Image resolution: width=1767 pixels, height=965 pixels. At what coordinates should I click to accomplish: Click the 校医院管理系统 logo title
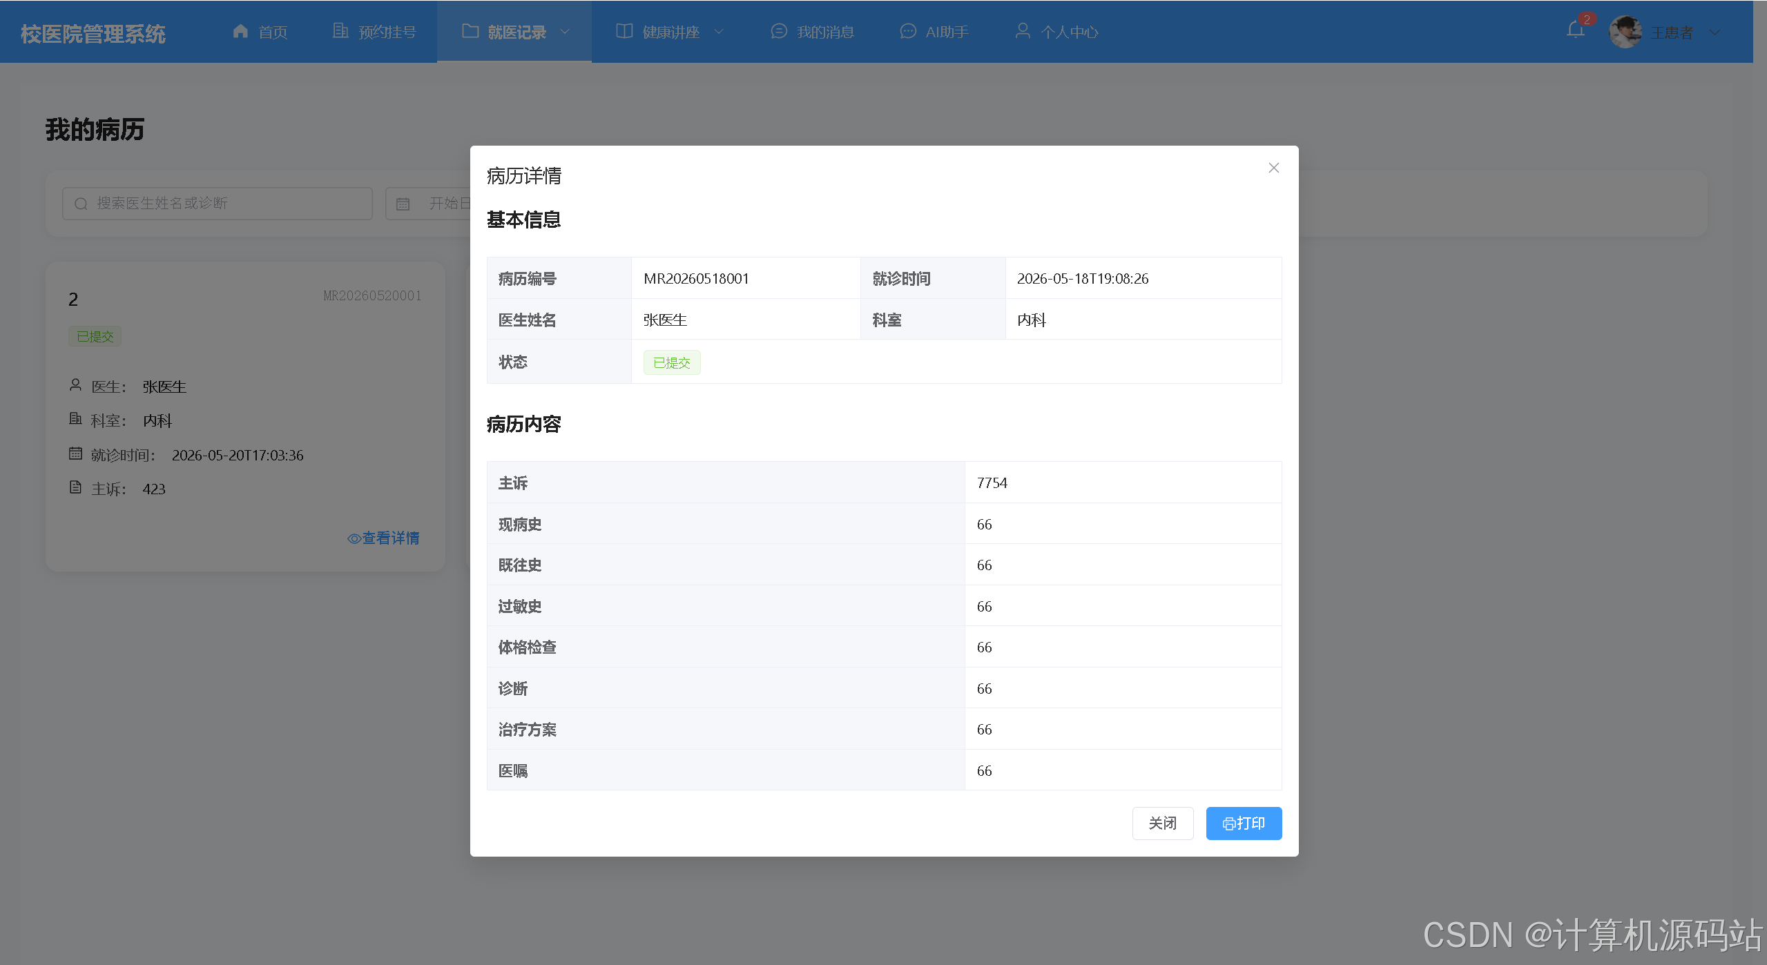click(93, 34)
